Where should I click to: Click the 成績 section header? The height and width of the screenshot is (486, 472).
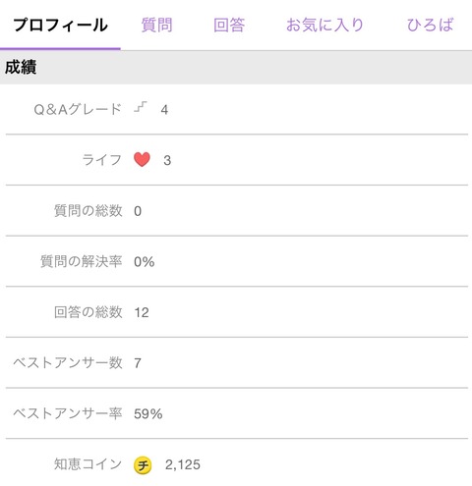[x=21, y=68]
